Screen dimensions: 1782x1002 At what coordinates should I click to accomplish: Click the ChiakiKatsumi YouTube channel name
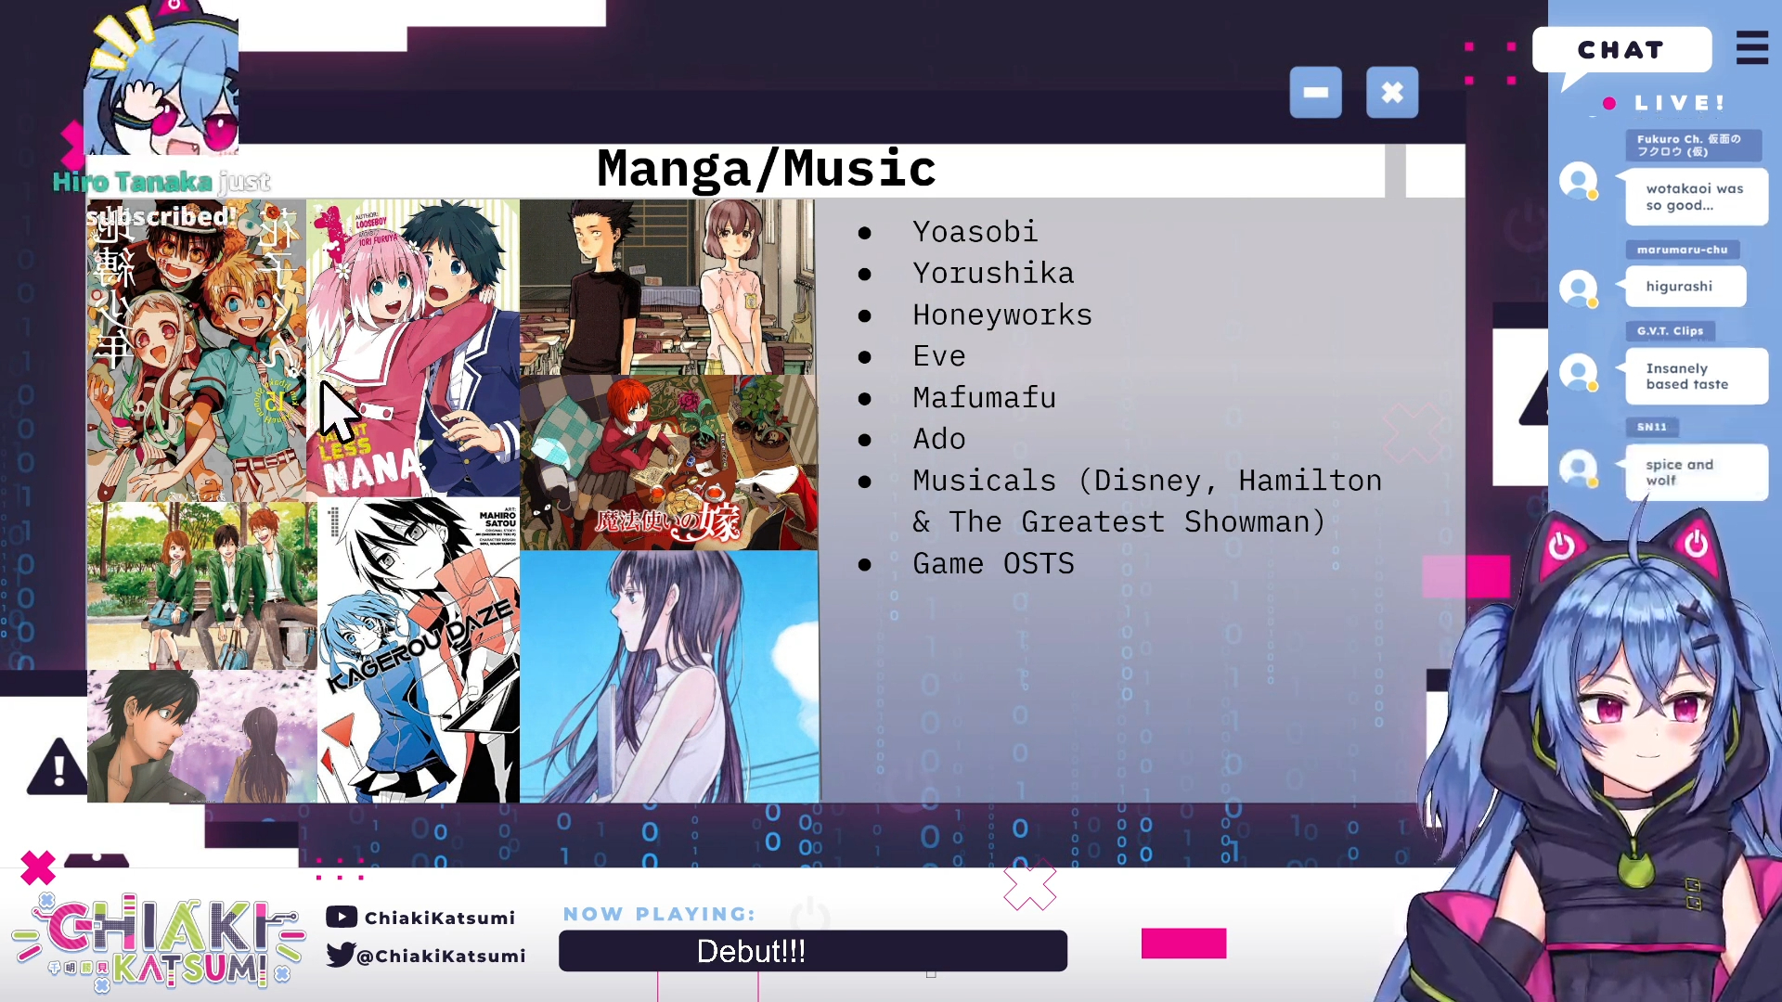coord(440,918)
